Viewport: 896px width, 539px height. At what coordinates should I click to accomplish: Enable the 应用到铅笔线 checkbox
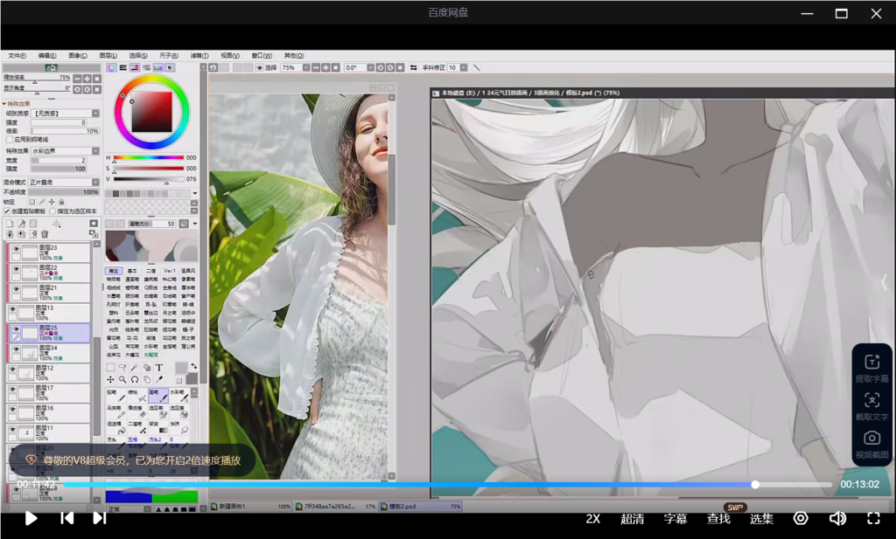pos(10,139)
